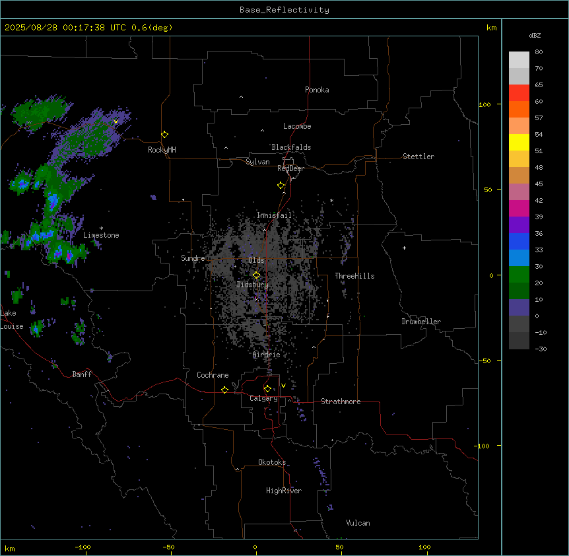Click the Sylvan label
This screenshot has width=569, height=556.
point(257,162)
